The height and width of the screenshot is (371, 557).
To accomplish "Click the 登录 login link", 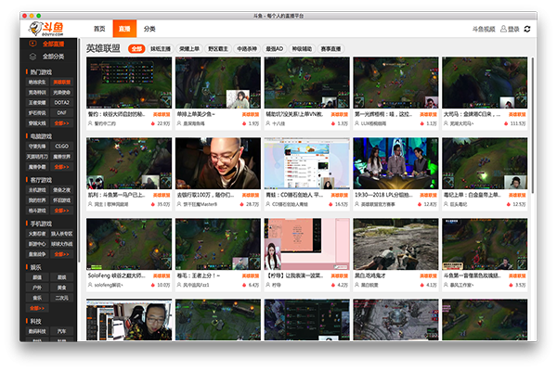I will [x=513, y=29].
